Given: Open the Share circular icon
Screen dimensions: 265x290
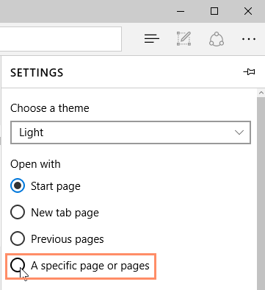Looking at the screenshot, I should [217, 39].
